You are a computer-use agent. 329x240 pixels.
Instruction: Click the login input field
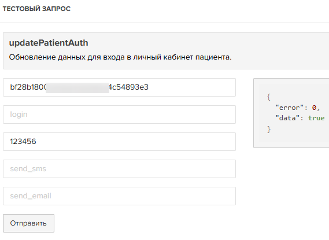tap(119, 115)
